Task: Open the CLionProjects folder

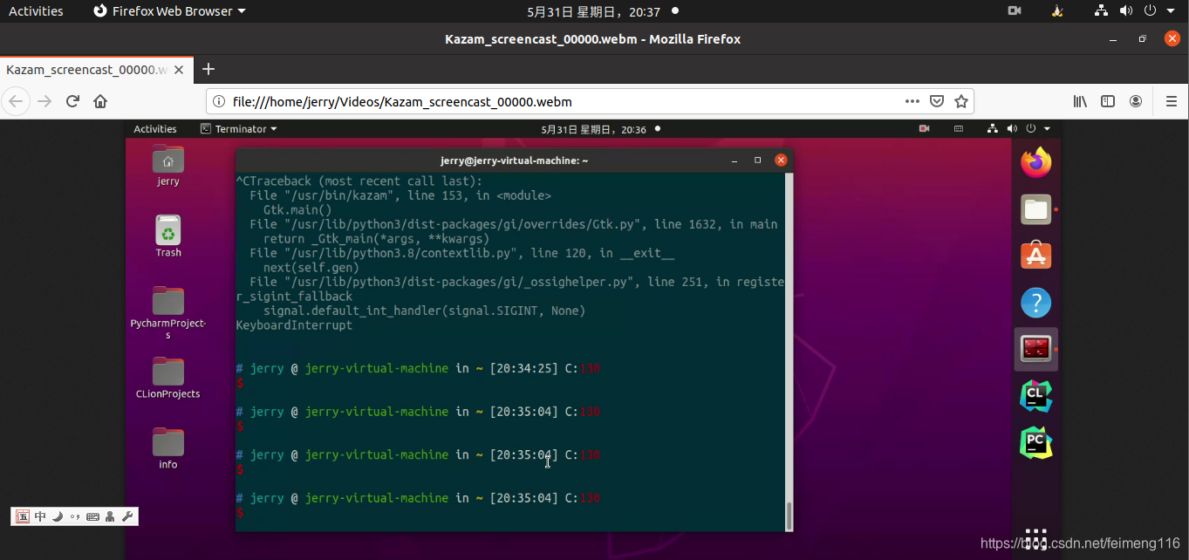Action: point(168,378)
